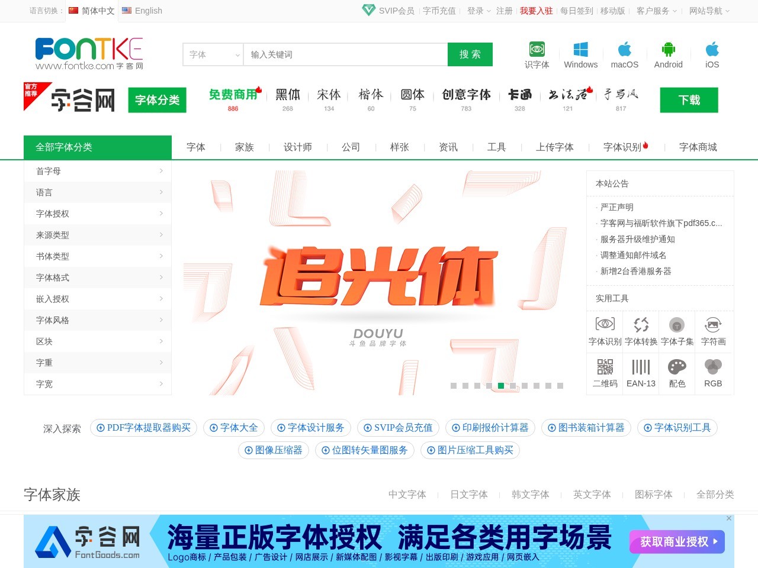Viewport: 758px width, 568px height.
Task: Open the EAN-13 barcode tool
Action: click(x=641, y=367)
